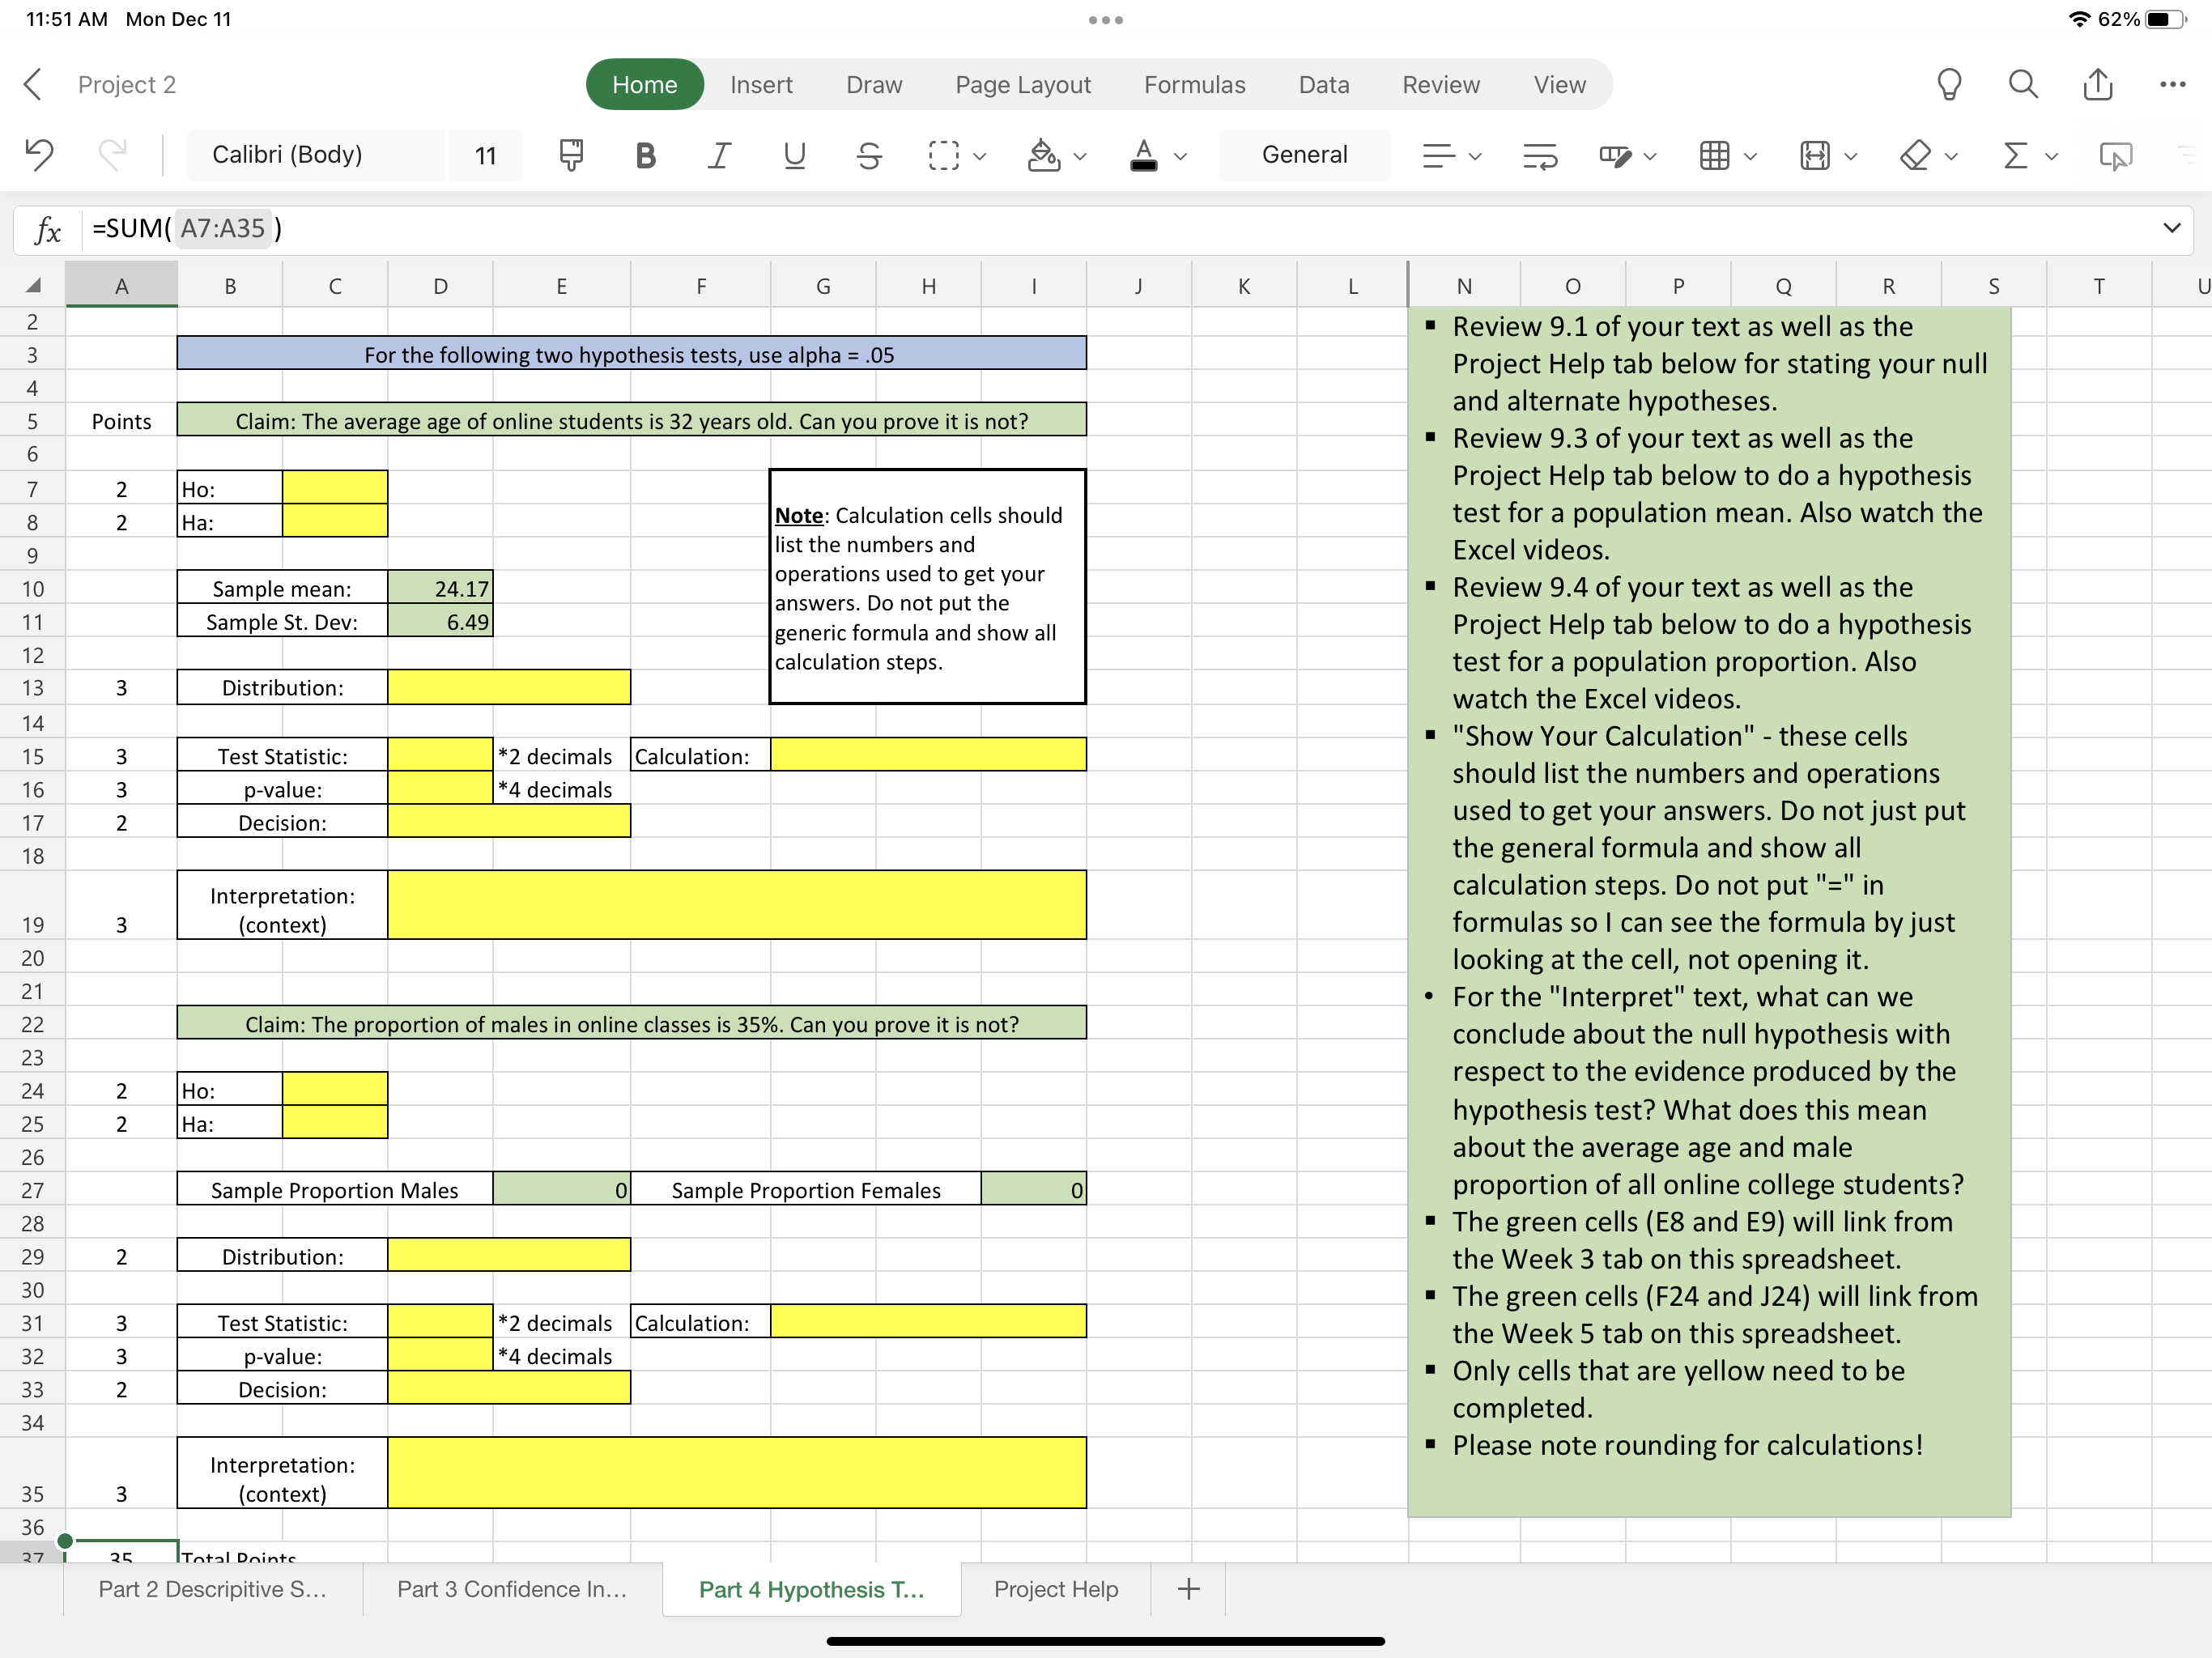Toggle Italic formatting

click(x=719, y=155)
